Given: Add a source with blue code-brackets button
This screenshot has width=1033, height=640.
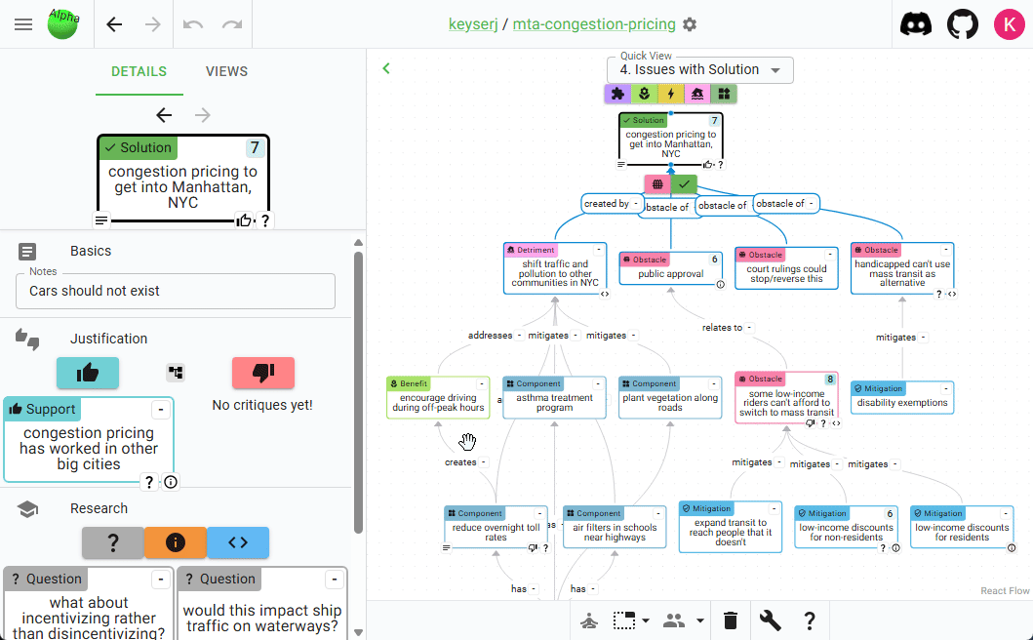Looking at the screenshot, I should pos(238,542).
